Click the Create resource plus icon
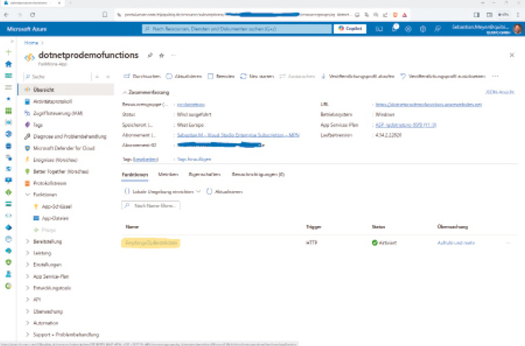The height and width of the screenshot is (346, 525). pyautogui.click(x=9, y=52)
